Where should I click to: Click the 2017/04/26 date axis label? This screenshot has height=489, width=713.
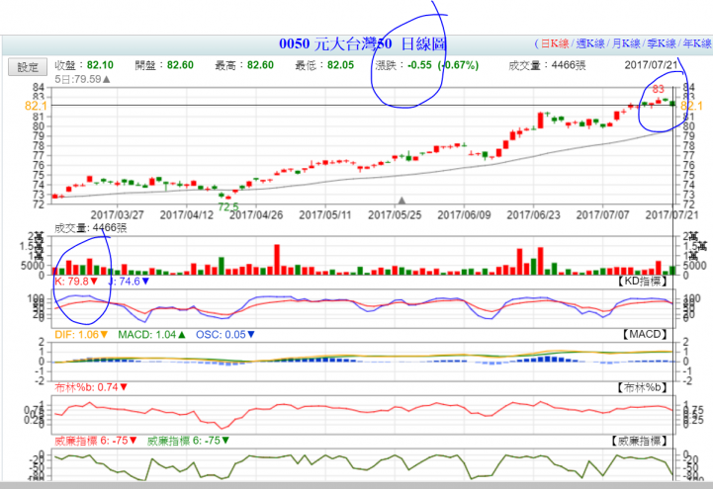256,214
